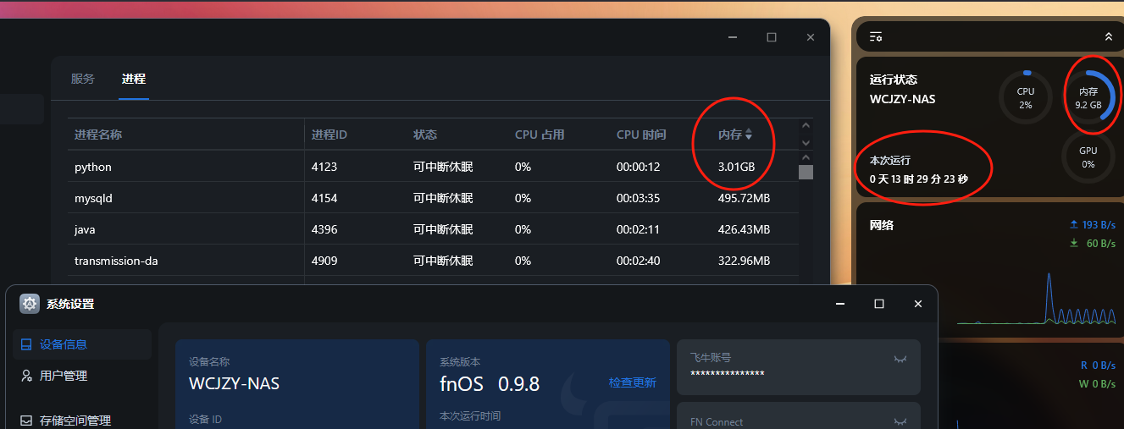The width and height of the screenshot is (1124, 429).
Task: Open 存储空间管理 in settings sidebar
Action: 82,421
